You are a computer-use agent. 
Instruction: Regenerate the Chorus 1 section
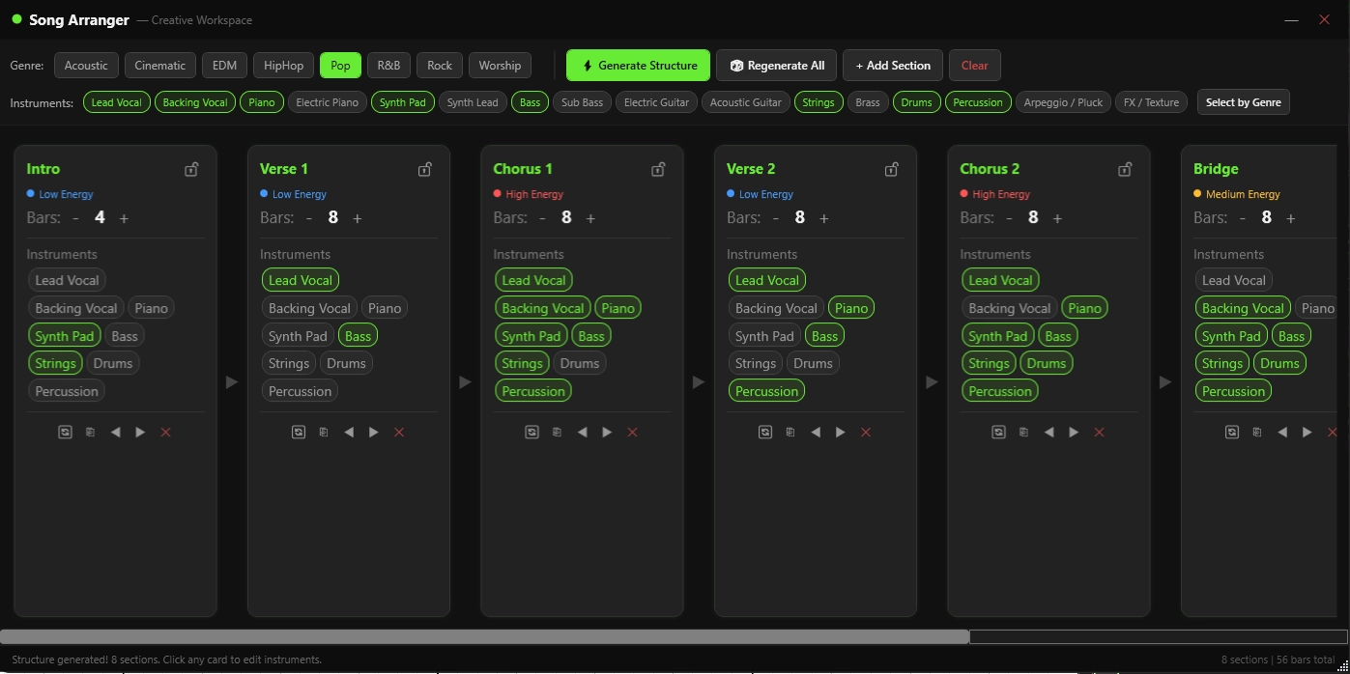click(531, 432)
